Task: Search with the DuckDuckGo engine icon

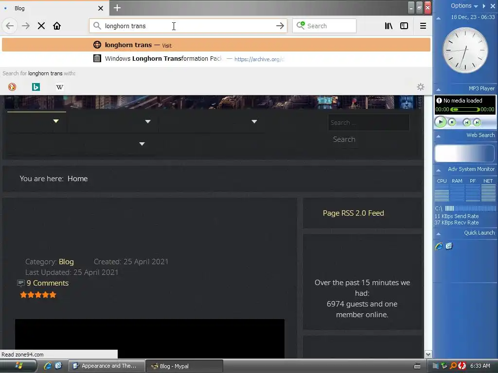Action: point(12,87)
